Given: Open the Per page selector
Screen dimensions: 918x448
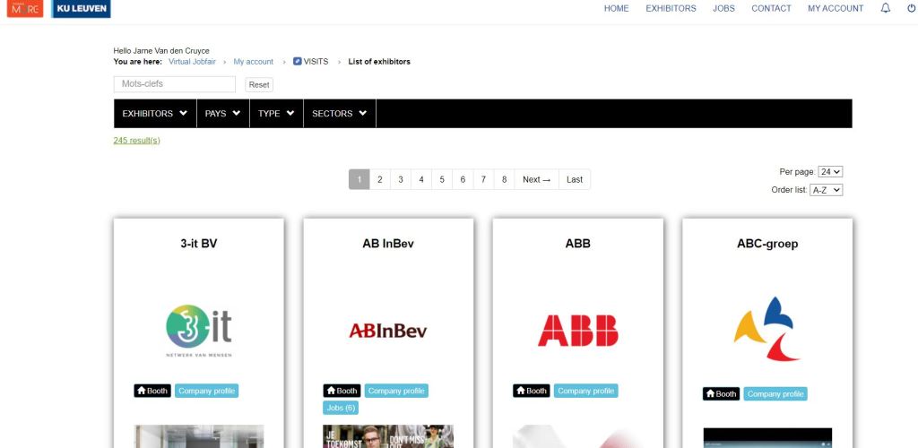Looking at the screenshot, I should coord(830,171).
